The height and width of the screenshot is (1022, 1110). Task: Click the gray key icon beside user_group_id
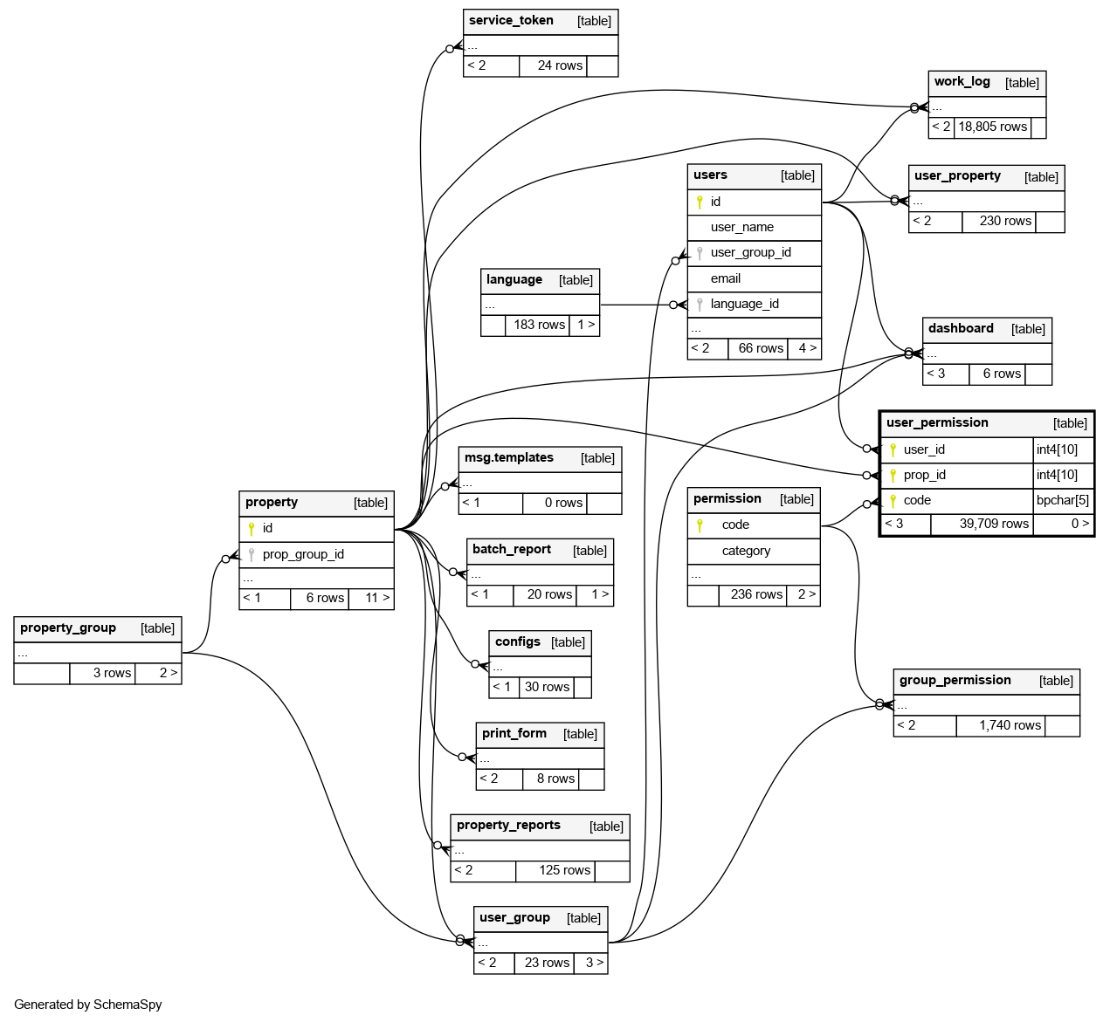700,253
